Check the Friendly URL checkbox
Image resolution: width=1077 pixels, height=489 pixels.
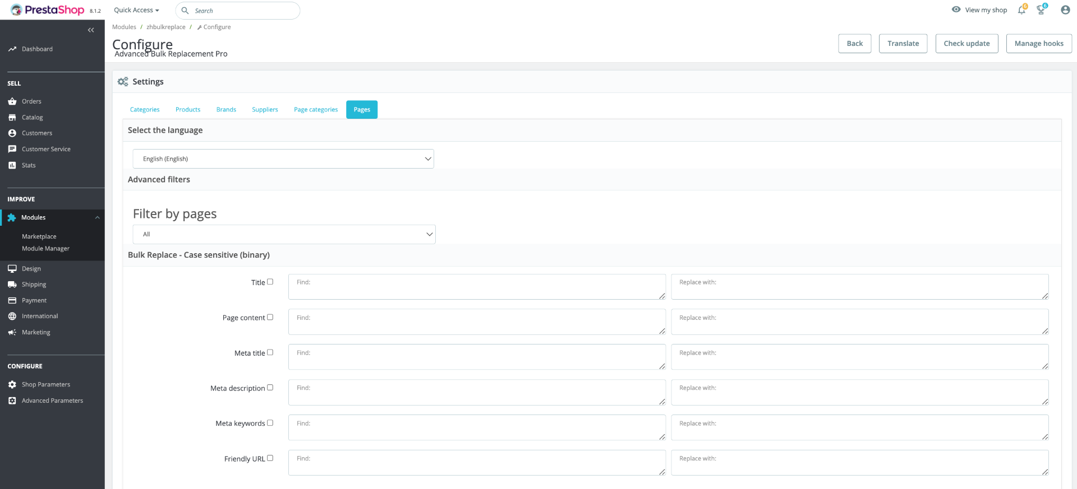click(x=270, y=458)
